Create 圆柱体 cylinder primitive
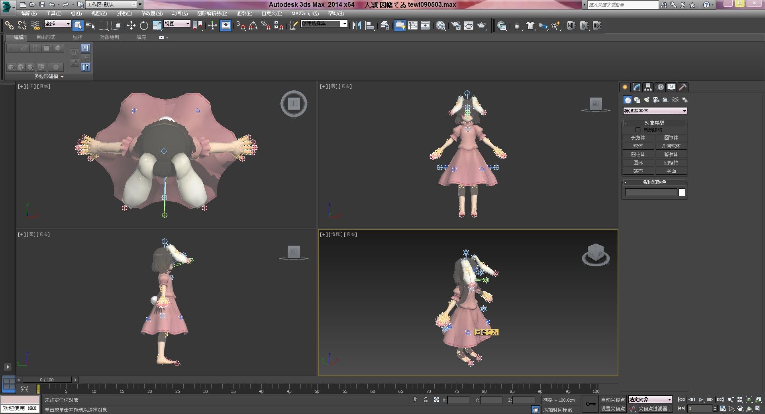Viewport: 765px width, 414px height. [638, 154]
